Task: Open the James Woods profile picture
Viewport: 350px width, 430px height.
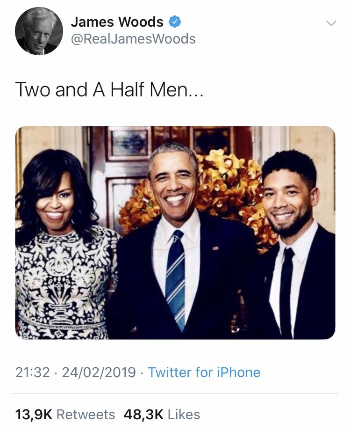Action: point(39,31)
